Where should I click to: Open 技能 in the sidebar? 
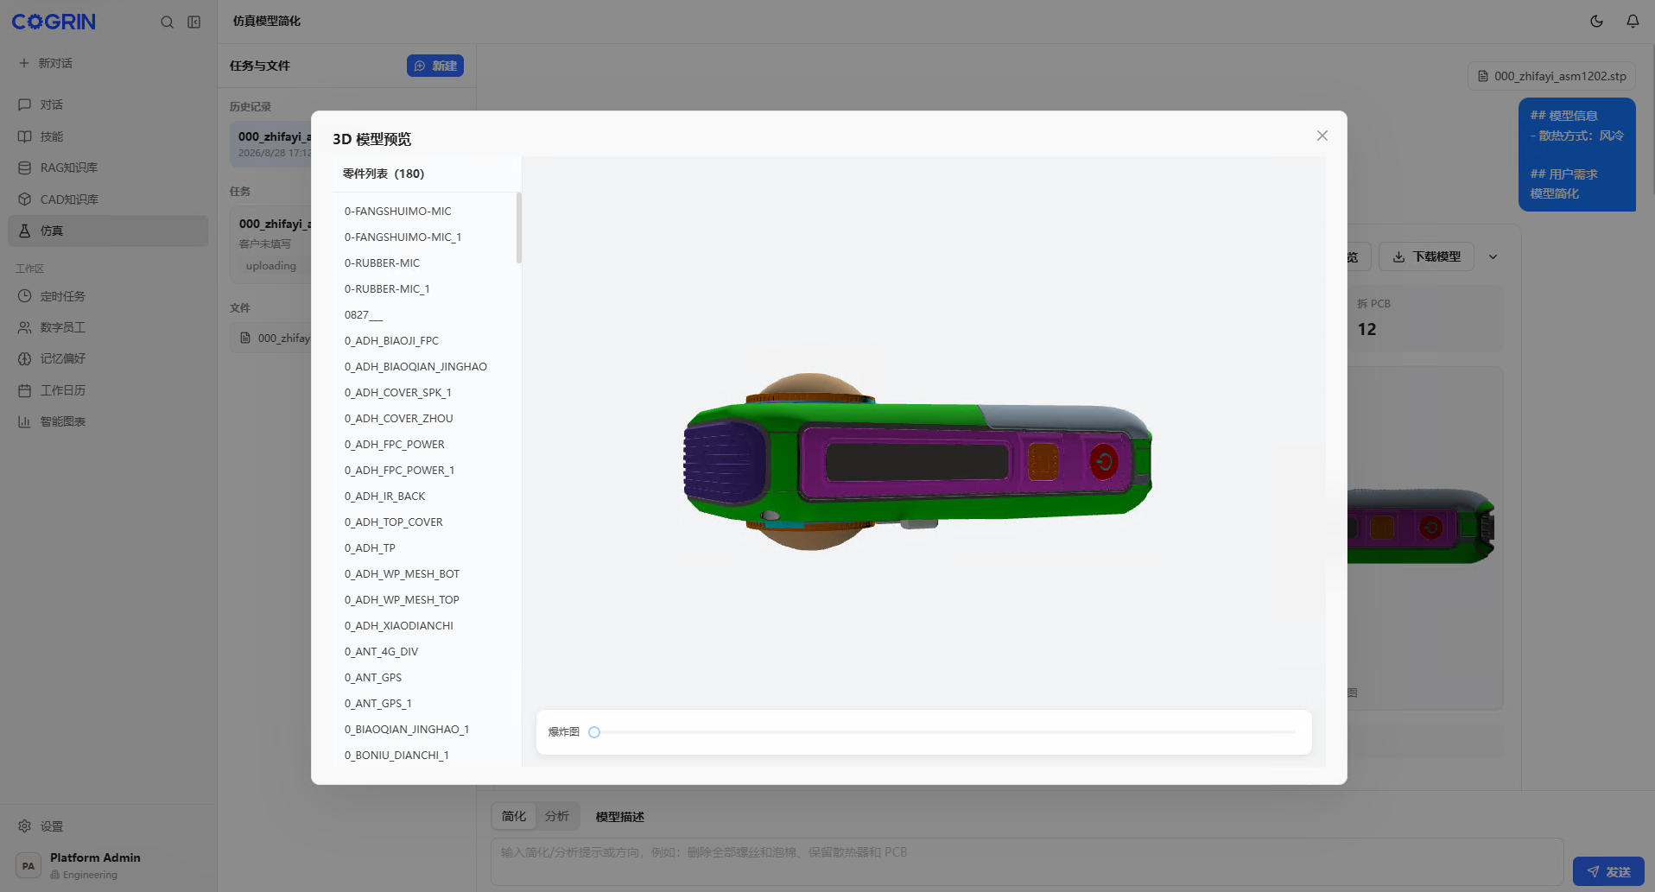(108, 136)
